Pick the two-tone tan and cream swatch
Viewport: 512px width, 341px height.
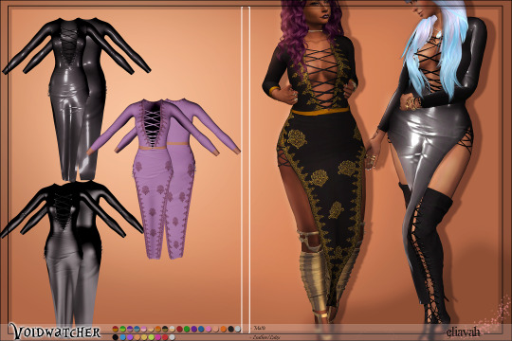coord(151,329)
